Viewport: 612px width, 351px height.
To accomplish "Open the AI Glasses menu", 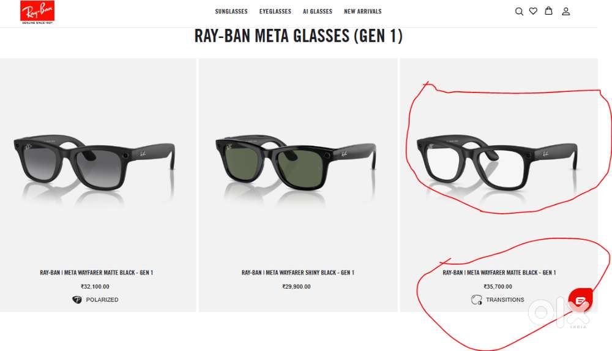I will 317,12.
